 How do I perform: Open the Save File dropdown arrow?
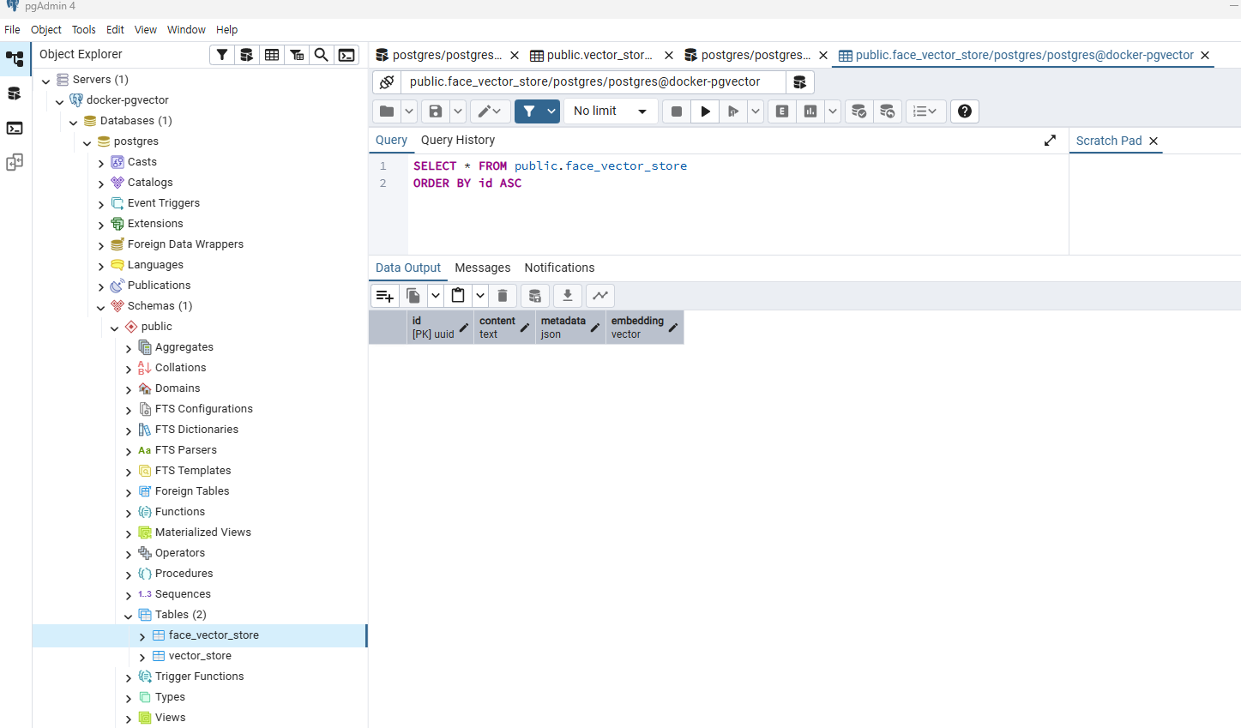(458, 111)
